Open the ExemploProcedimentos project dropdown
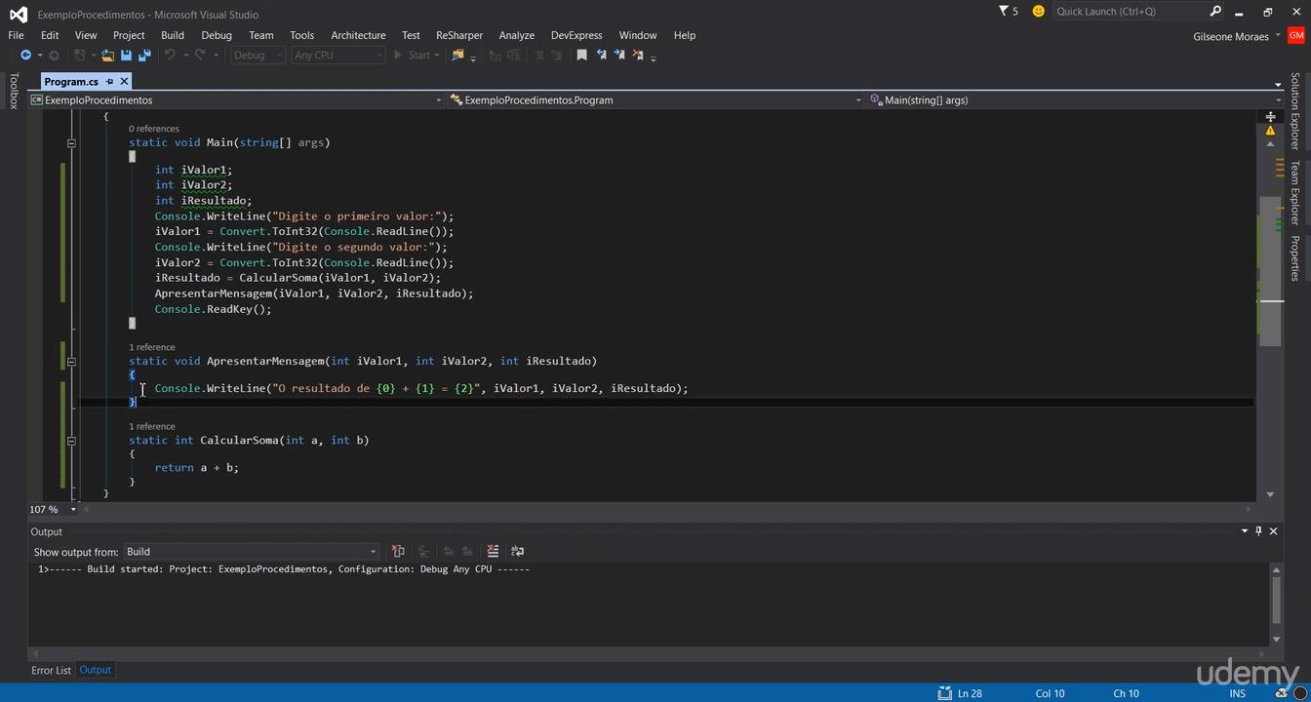 pos(237,100)
